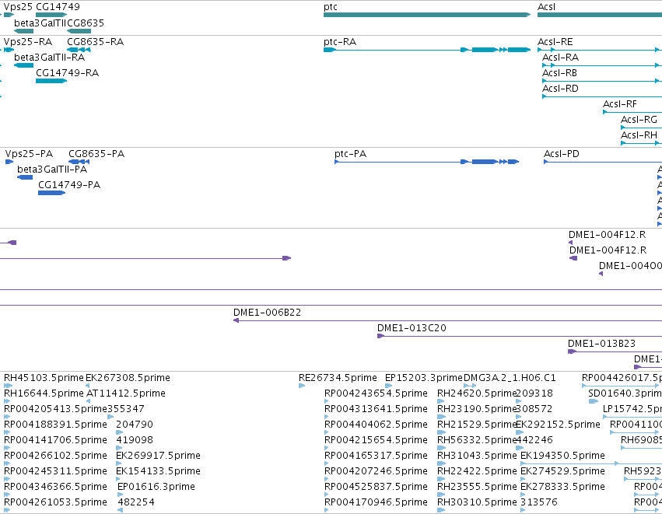Click the CG8635-RA transcript label
662x514 pixels.
96,42
